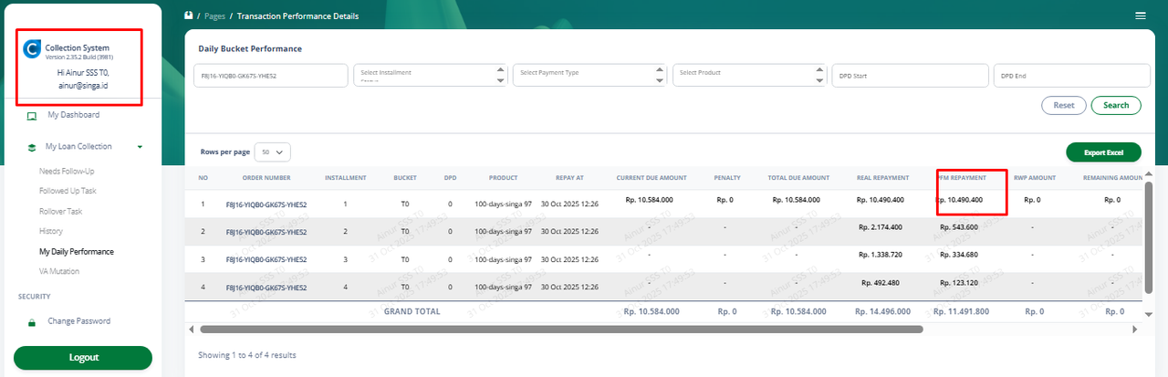Viewport: 1168px width, 377px height.
Task: Click the INSTALLMENT column header
Action: pyautogui.click(x=346, y=178)
